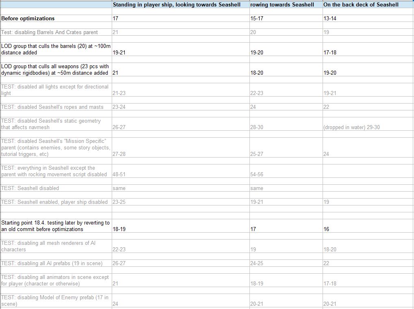Viewport: 414px width, 309px height.
Task: Select the cell with value 15-17
Action: pos(257,19)
